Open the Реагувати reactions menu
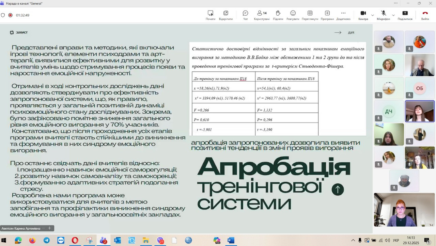436x246 pixels. 293,15
